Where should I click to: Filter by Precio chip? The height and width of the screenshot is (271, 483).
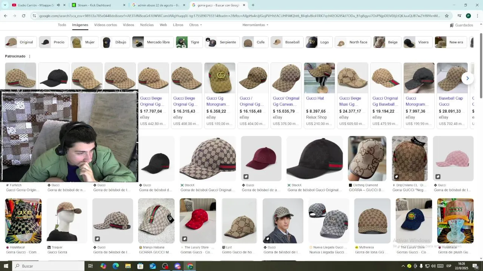[x=54, y=42]
